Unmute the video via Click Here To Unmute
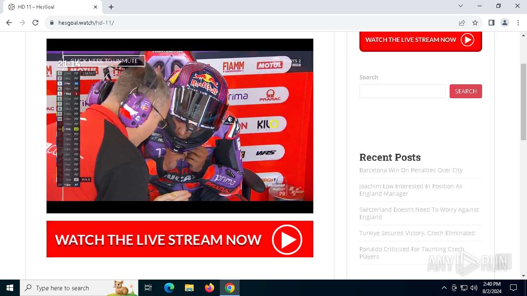 coord(104,60)
